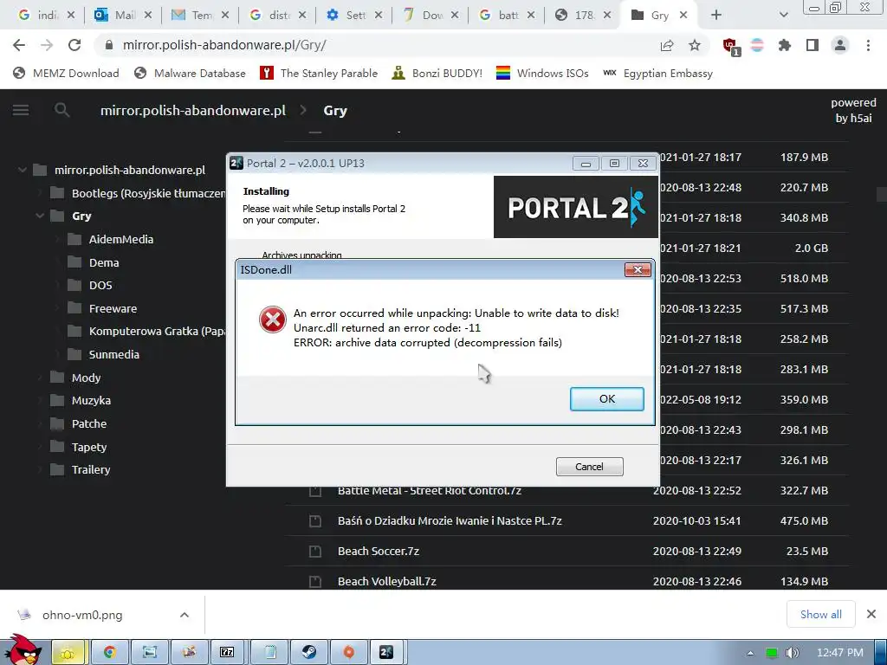Open the Bonzi BUDDY! bookmark

pyautogui.click(x=437, y=73)
